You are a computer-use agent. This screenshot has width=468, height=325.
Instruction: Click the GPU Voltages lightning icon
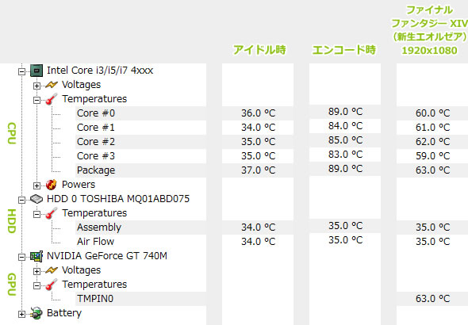click(x=52, y=270)
